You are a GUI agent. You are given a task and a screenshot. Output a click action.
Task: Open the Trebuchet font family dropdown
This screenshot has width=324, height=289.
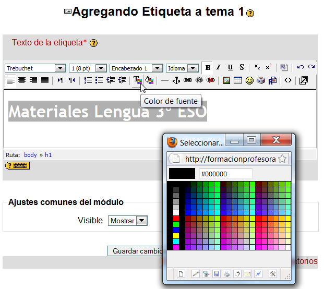point(35,68)
